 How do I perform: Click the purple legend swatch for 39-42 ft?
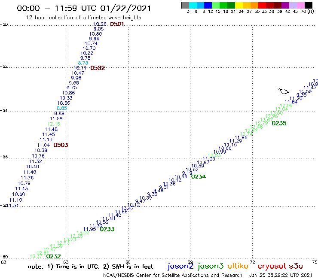tap(285, 5)
